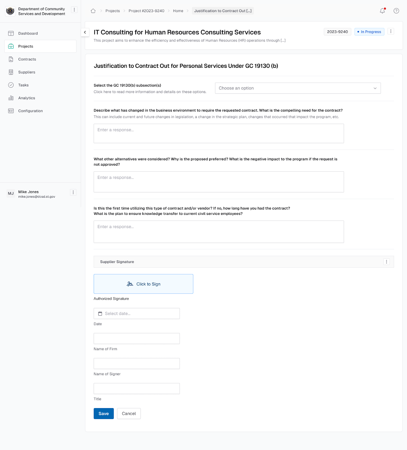Open the department organization kebab menu
407x450 pixels.
[74, 10]
